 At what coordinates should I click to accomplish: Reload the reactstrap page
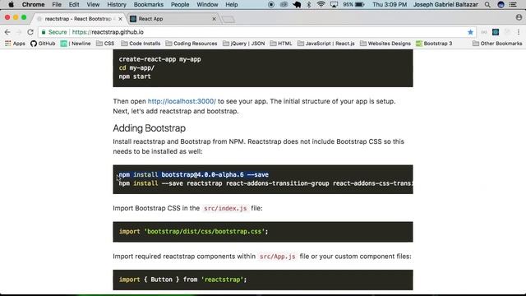pyautogui.click(x=30, y=32)
